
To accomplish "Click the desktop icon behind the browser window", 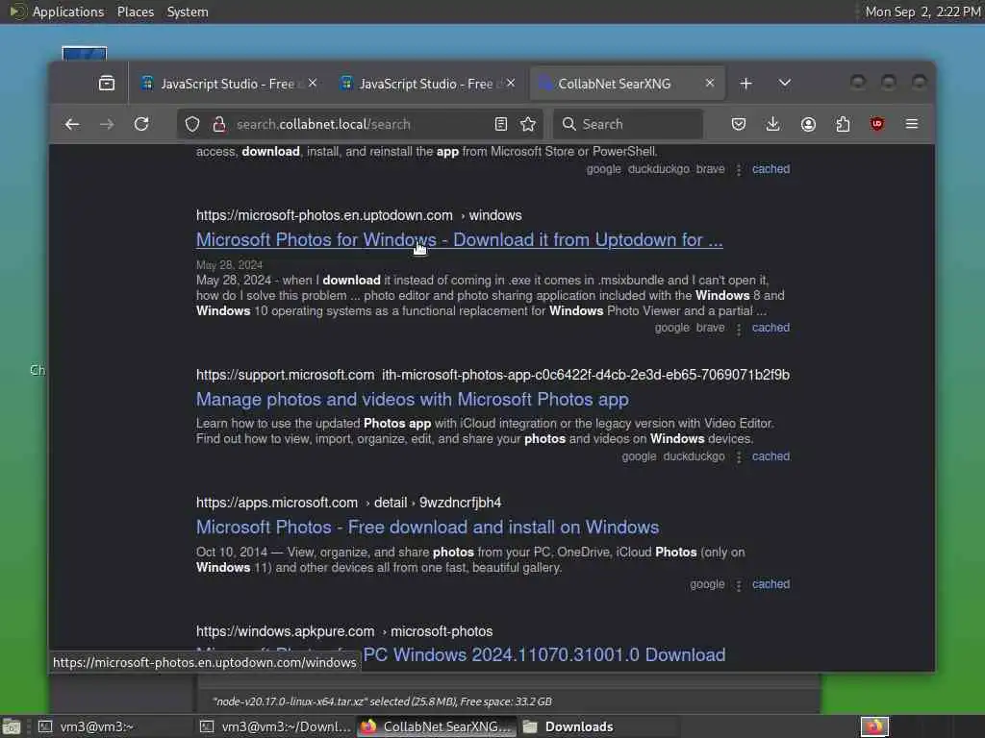I will [x=85, y=54].
